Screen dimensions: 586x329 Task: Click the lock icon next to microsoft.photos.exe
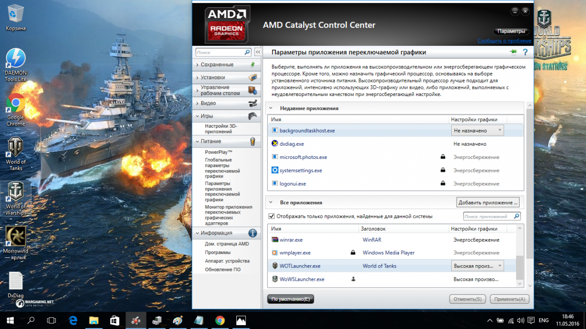pyautogui.click(x=443, y=157)
